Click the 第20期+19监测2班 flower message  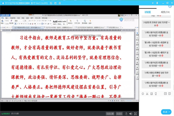click(x=156, y=54)
